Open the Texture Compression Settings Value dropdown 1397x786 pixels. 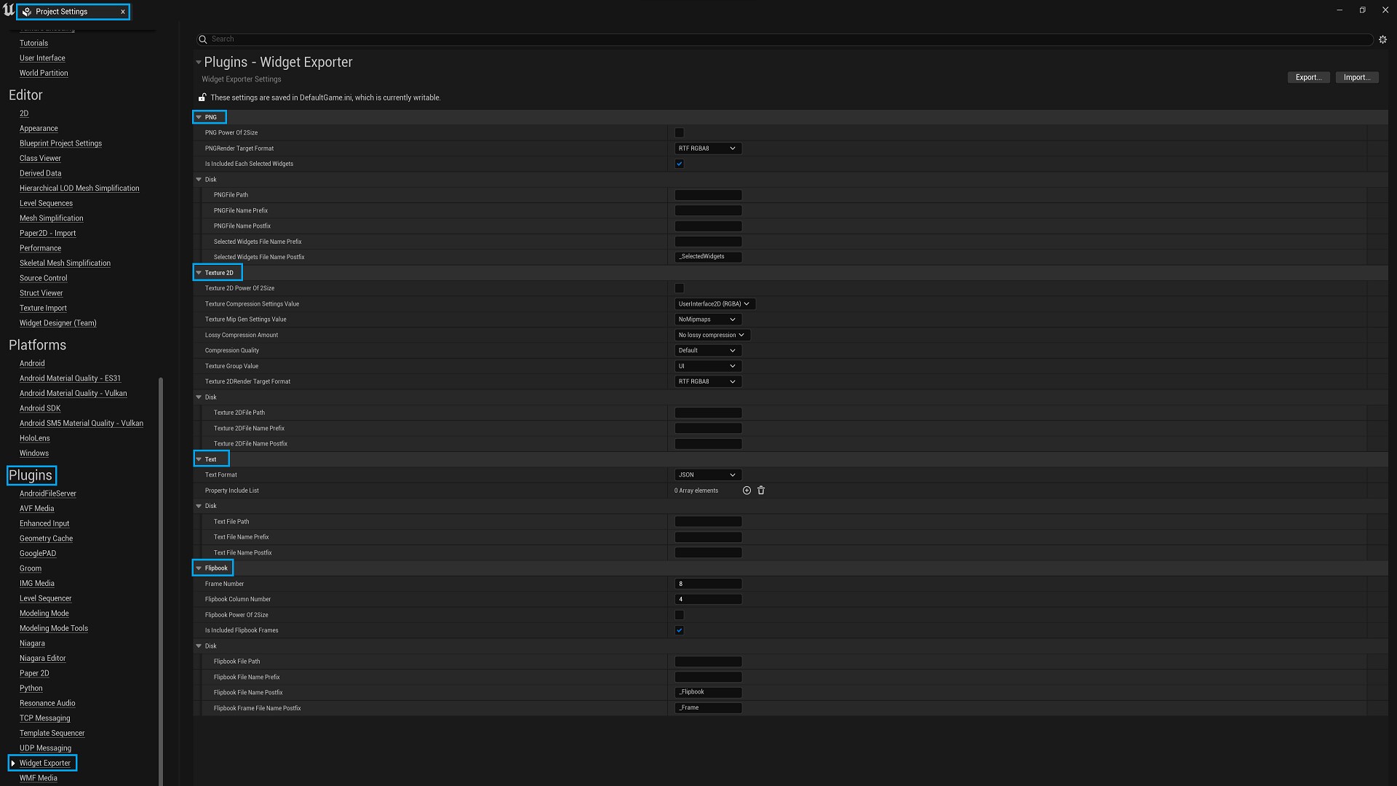715,303
